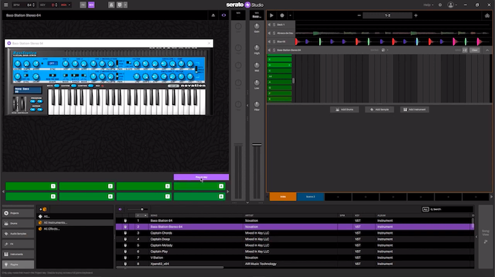Toggle the purple eye plugin visibility

click(x=224, y=15)
